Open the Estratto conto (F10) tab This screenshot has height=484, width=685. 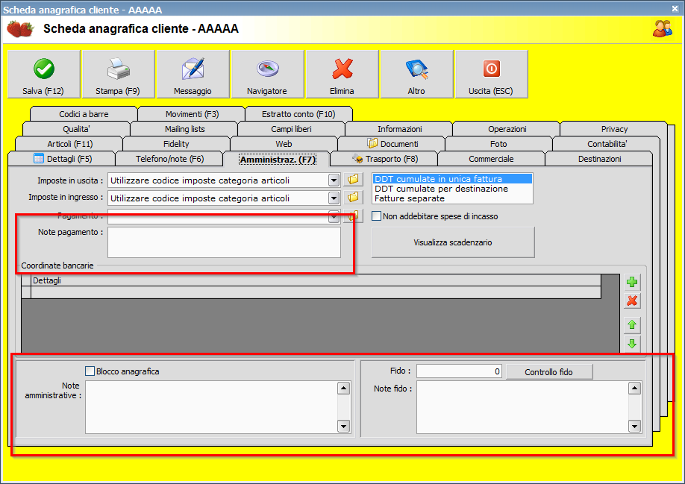point(298,114)
